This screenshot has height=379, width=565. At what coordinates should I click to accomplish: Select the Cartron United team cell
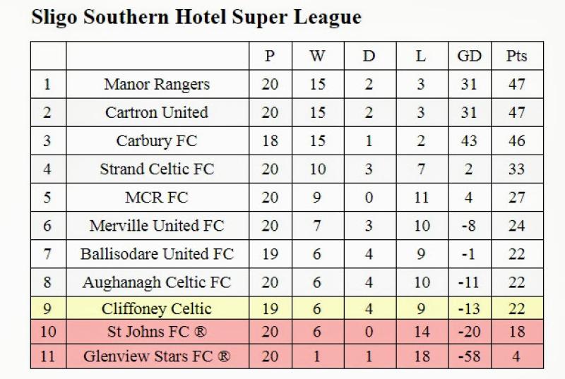click(x=157, y=113)
